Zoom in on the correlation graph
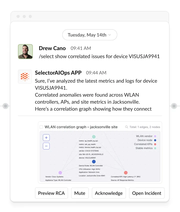The image size is (180, 212). click(46, 138)
